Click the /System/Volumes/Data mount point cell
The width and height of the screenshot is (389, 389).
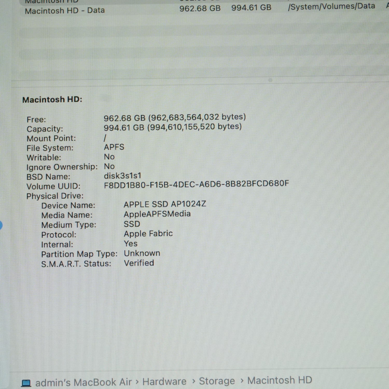pyautogui.click(x=331, y=6)
